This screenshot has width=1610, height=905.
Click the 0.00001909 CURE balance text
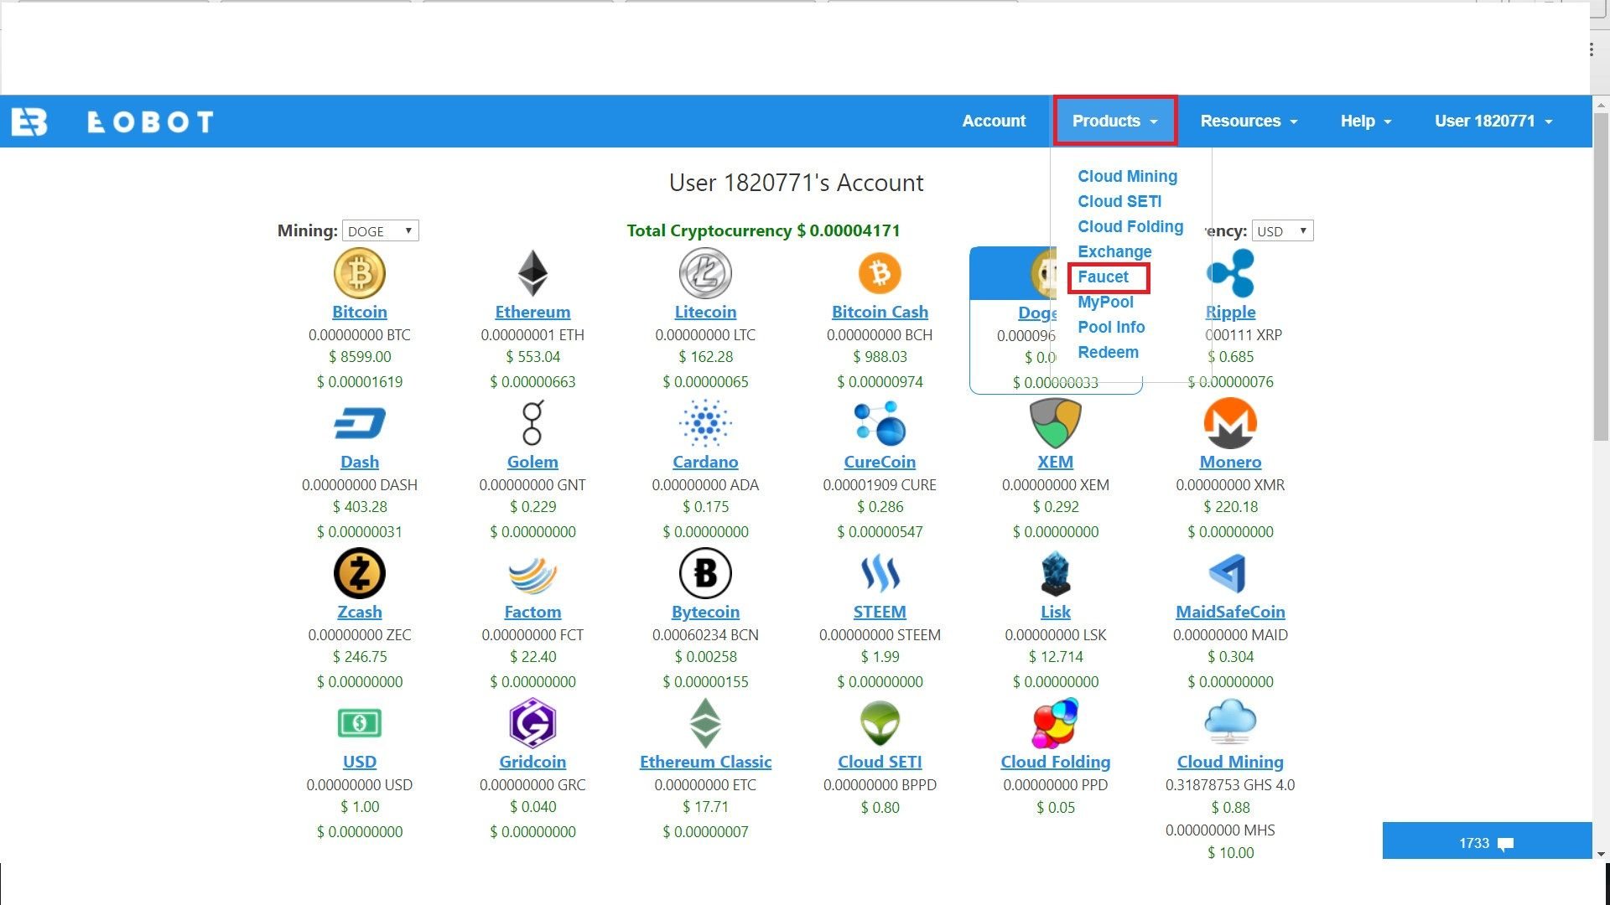pyautogui.click(x=880, y=485)
